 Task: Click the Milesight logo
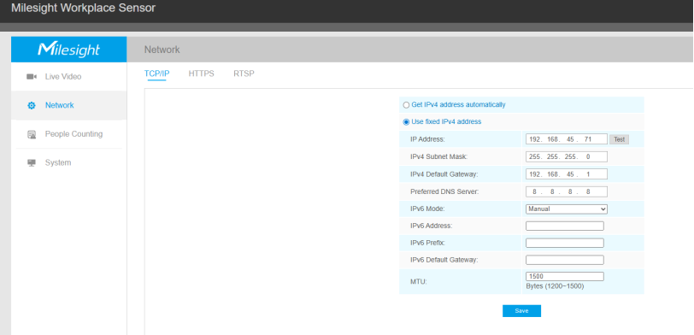point(68,50)
